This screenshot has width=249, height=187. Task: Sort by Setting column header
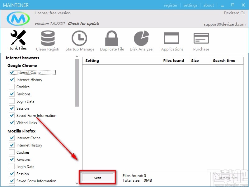[x=92, y=60]
